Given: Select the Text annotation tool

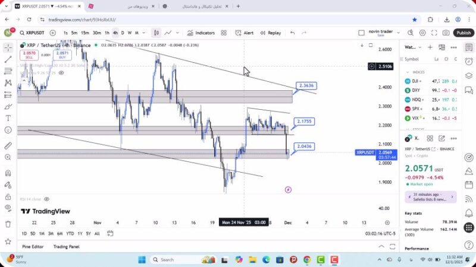Looking at the screenshot, I should (x=8, y=117).
